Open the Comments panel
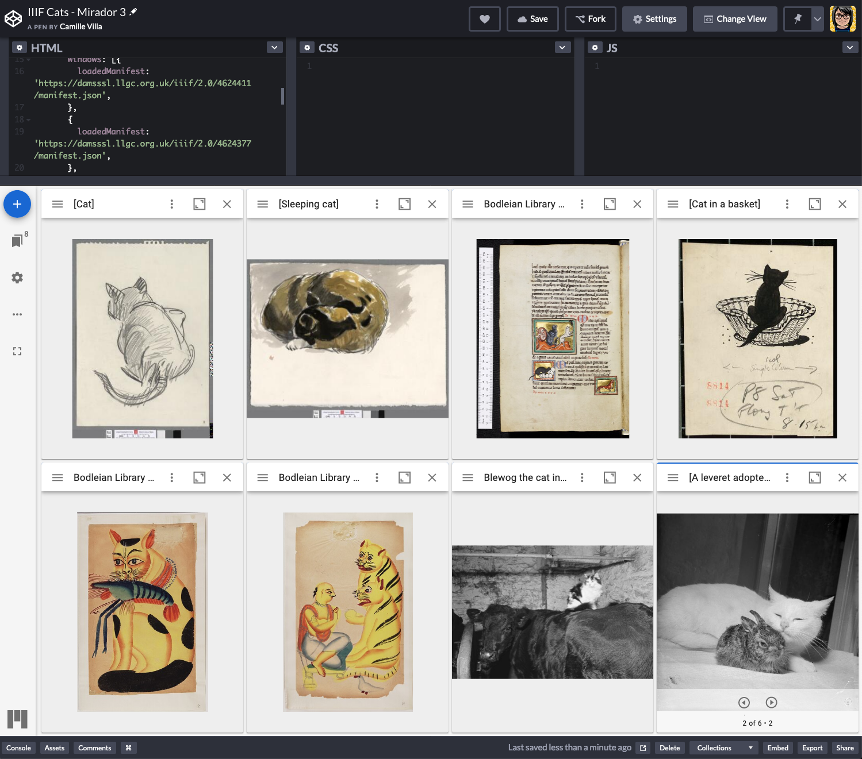Image resolution: width=862 pixels, height=759 pixels. (95, 748)
